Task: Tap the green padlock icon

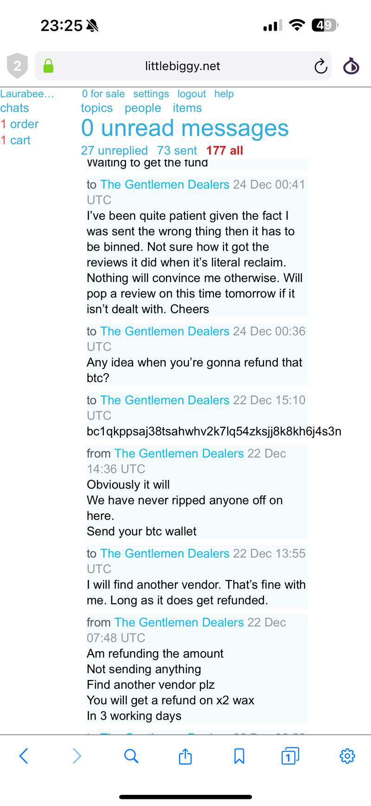Action: [48, 66]
